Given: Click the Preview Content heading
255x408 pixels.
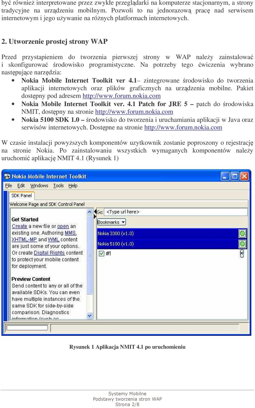Looking at the screenshot, I should coord(31,279).
